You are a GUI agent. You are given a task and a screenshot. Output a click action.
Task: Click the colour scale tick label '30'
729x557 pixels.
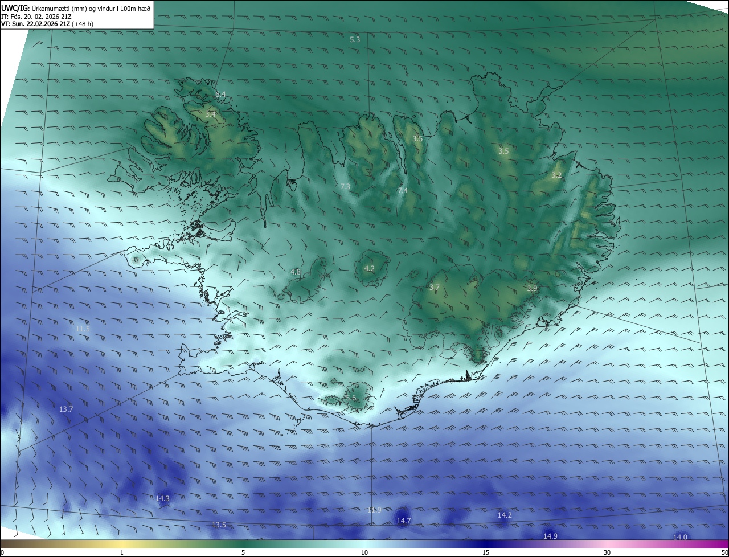607,552
